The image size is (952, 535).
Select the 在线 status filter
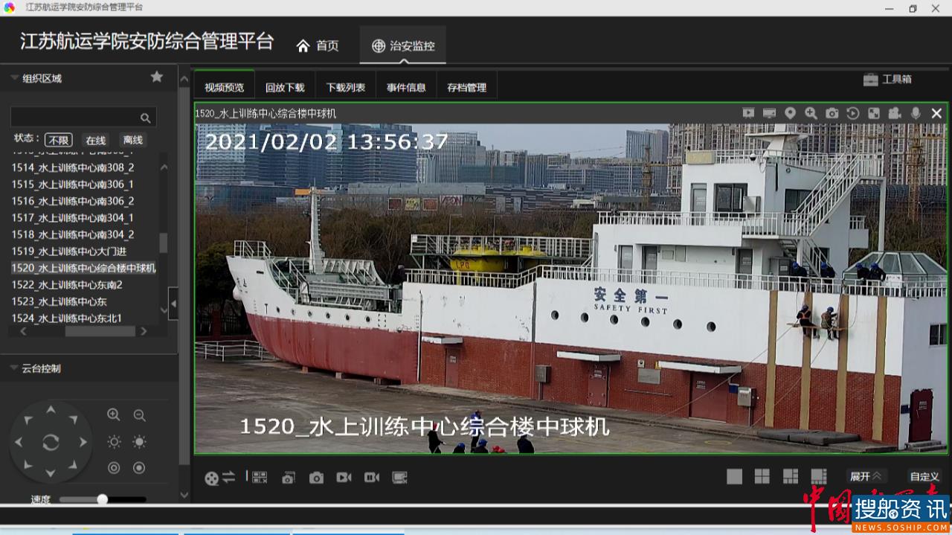95,140
